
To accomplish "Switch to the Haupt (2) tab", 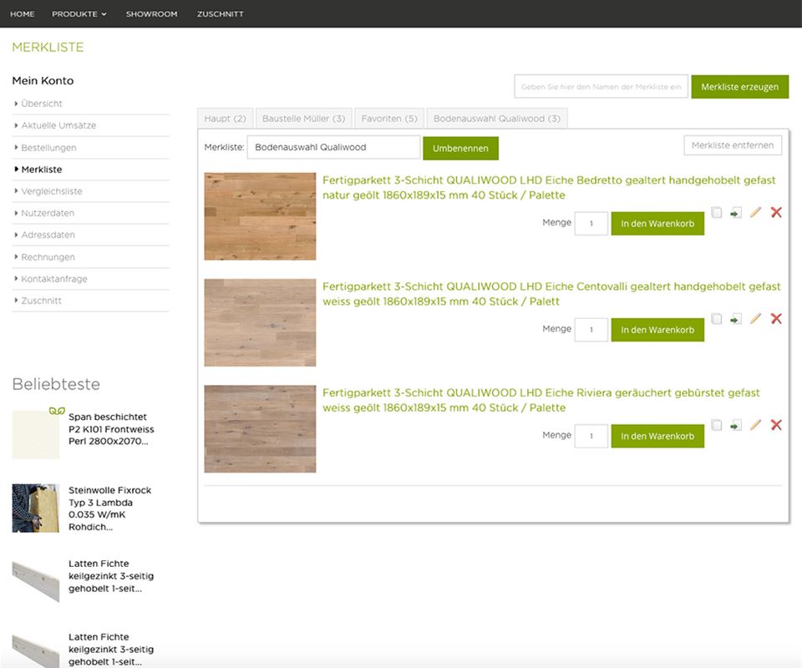I will [x=225, y=119].
